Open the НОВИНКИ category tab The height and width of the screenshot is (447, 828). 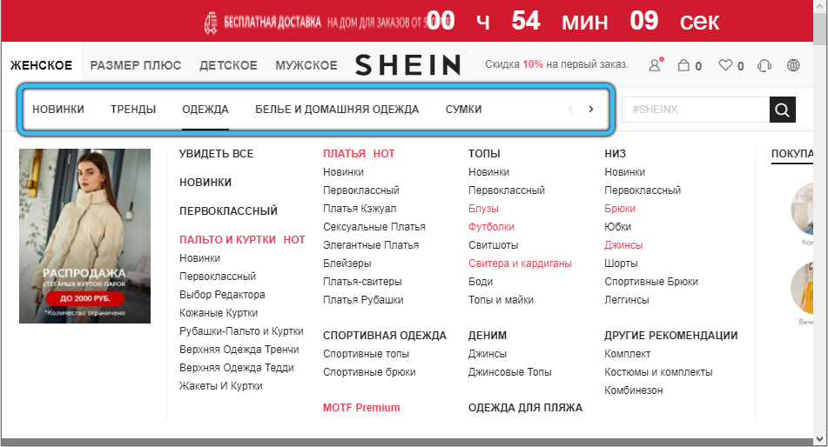click(x=58, y=110)
